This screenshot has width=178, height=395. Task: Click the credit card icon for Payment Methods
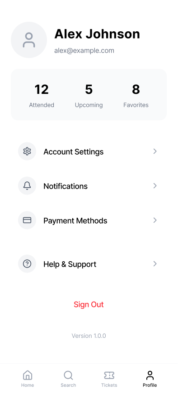click(x=27, y=220)
